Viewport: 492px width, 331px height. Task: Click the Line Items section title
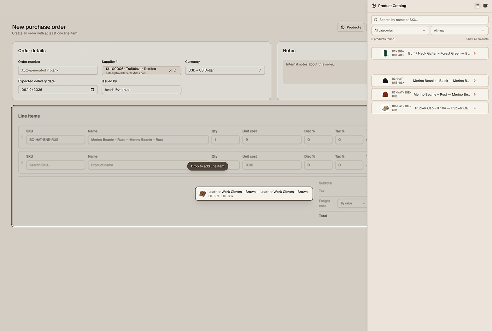(x=29, y=116)
